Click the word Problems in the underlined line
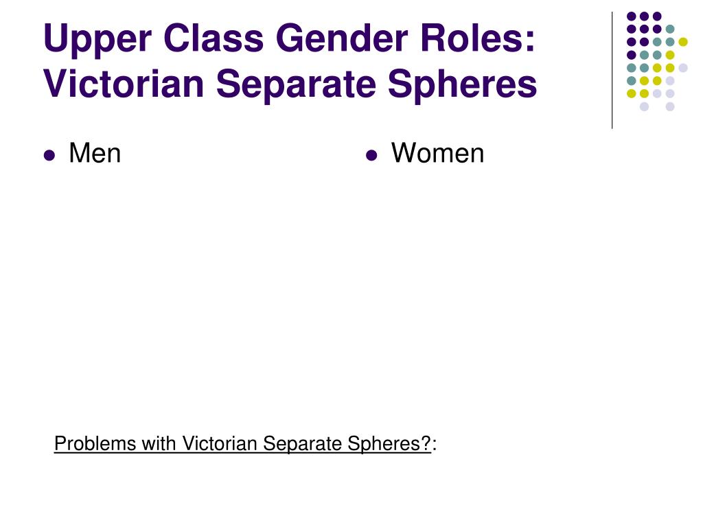The image size is (703, 527). (x=95, y=444)
